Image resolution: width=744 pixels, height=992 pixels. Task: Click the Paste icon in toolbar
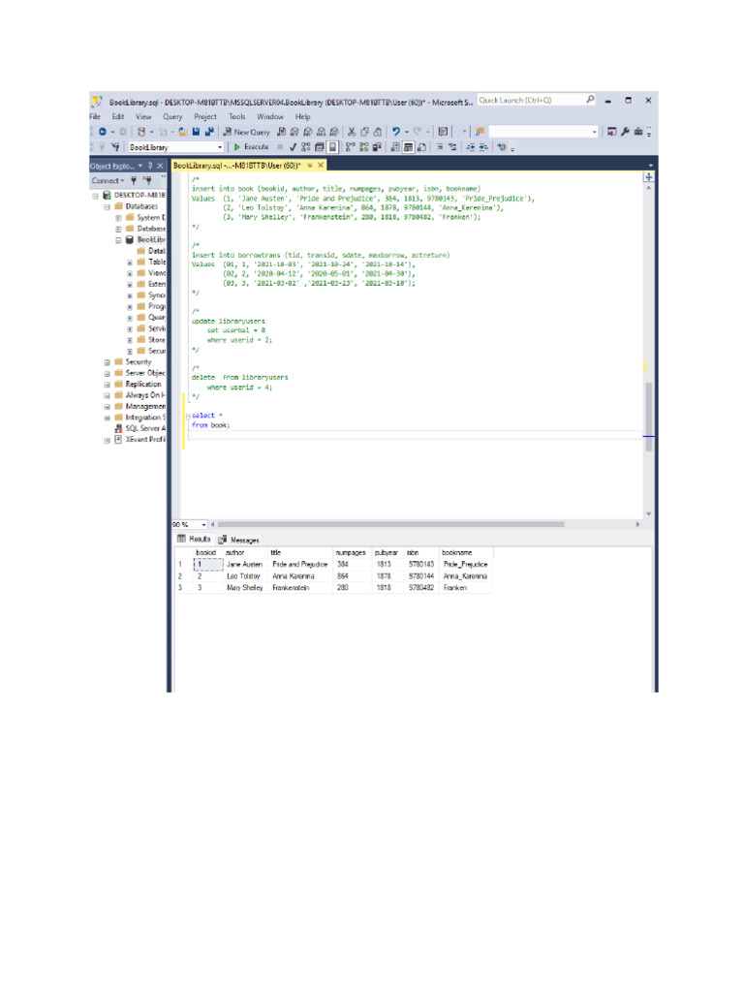tap(377, 132)
